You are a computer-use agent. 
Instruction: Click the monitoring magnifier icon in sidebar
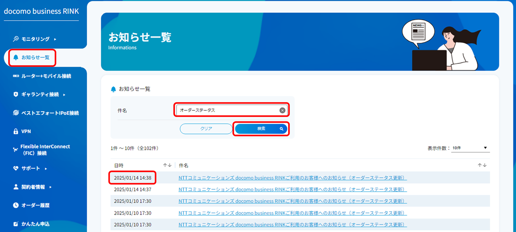[16, 39]
